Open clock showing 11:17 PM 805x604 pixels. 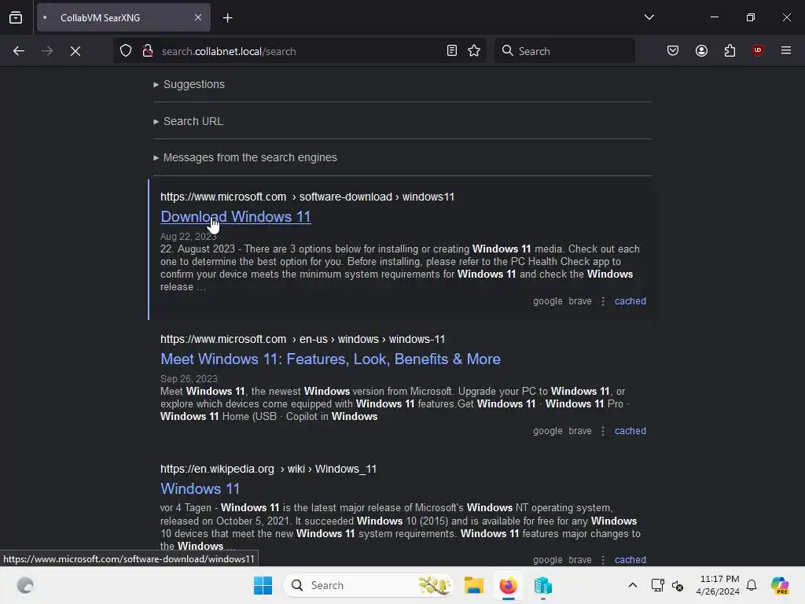(x=719, y=585)
